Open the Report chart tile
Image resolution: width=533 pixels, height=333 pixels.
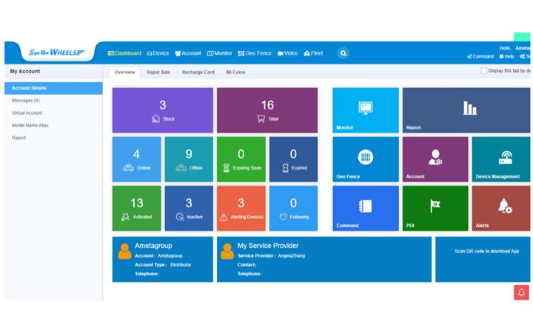(x=466, y=110)
